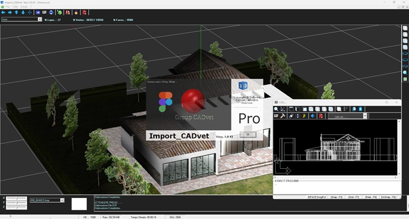Viewport: 409px width, 219px height.
Task: Click the blue left arrow in main toolbar
Action: pyautogui.click(x=3, y=12)
